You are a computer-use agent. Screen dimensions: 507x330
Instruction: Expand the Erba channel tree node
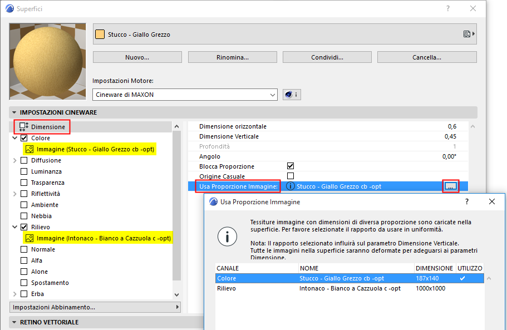(14, 294)
